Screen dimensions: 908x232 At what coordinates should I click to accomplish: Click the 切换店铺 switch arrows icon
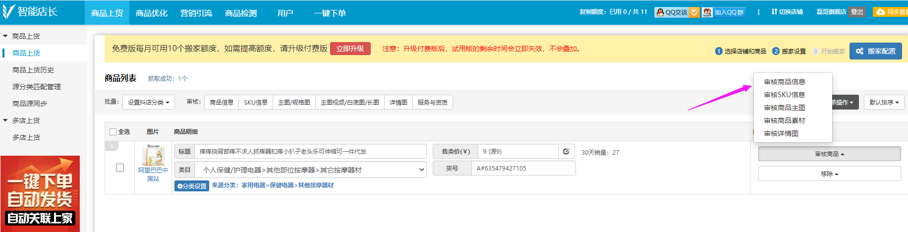[x=774, y=11]
